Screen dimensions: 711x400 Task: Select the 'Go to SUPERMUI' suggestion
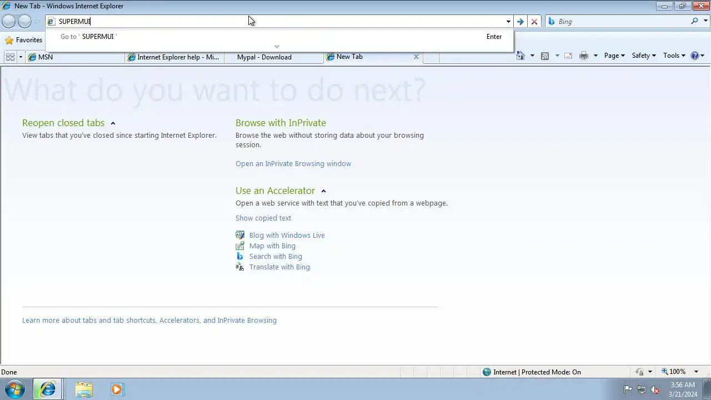pyautogui.click(x=279, y=37)
